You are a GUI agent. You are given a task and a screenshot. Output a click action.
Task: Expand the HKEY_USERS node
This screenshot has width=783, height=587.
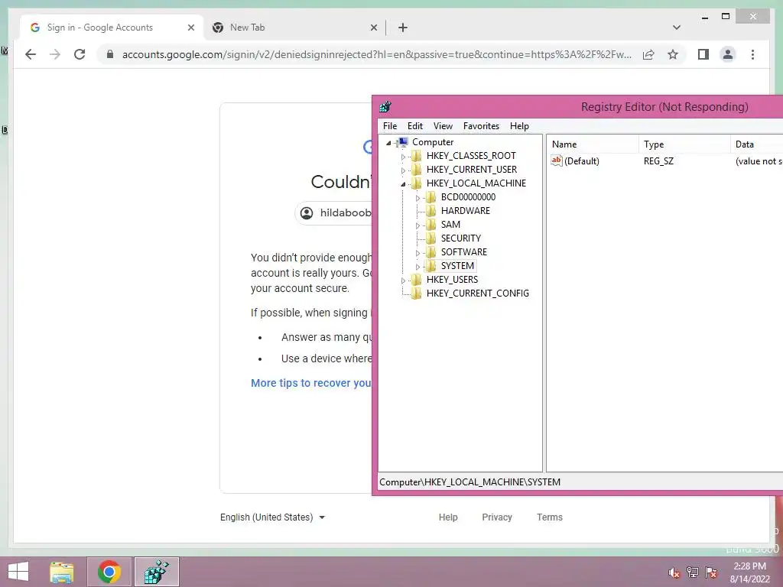tap(404, 281)
